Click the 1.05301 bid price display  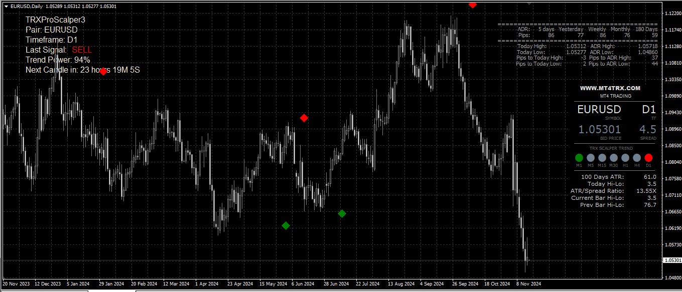click(x=600, y=129)
